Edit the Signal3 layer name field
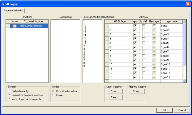The image size is (192, 115). (x=171, y=34)
